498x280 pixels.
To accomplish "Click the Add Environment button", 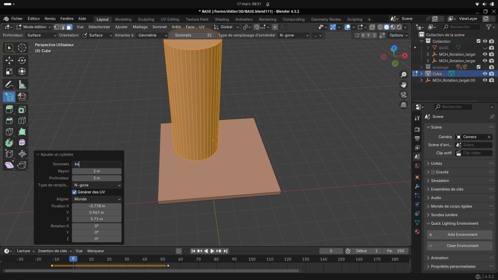I will (462, 235).
